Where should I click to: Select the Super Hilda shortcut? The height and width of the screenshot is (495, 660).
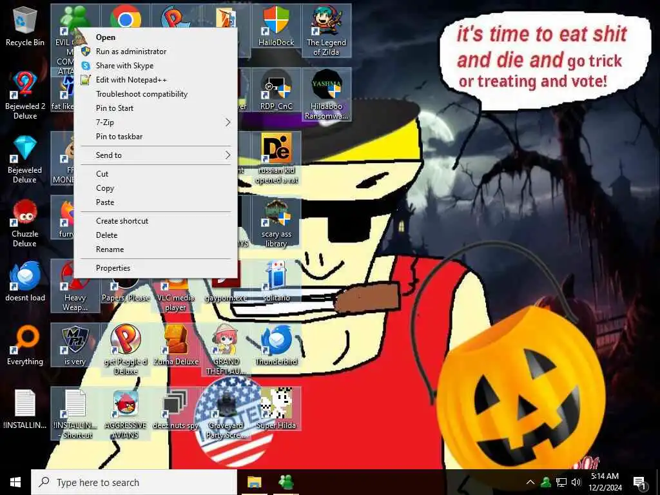tap(276, 409)
